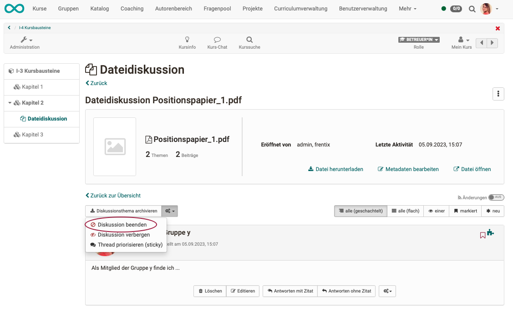Click the 0/0 progress badge in the top bar
This screenshot has height=313, width=513.
coord(456,8)
